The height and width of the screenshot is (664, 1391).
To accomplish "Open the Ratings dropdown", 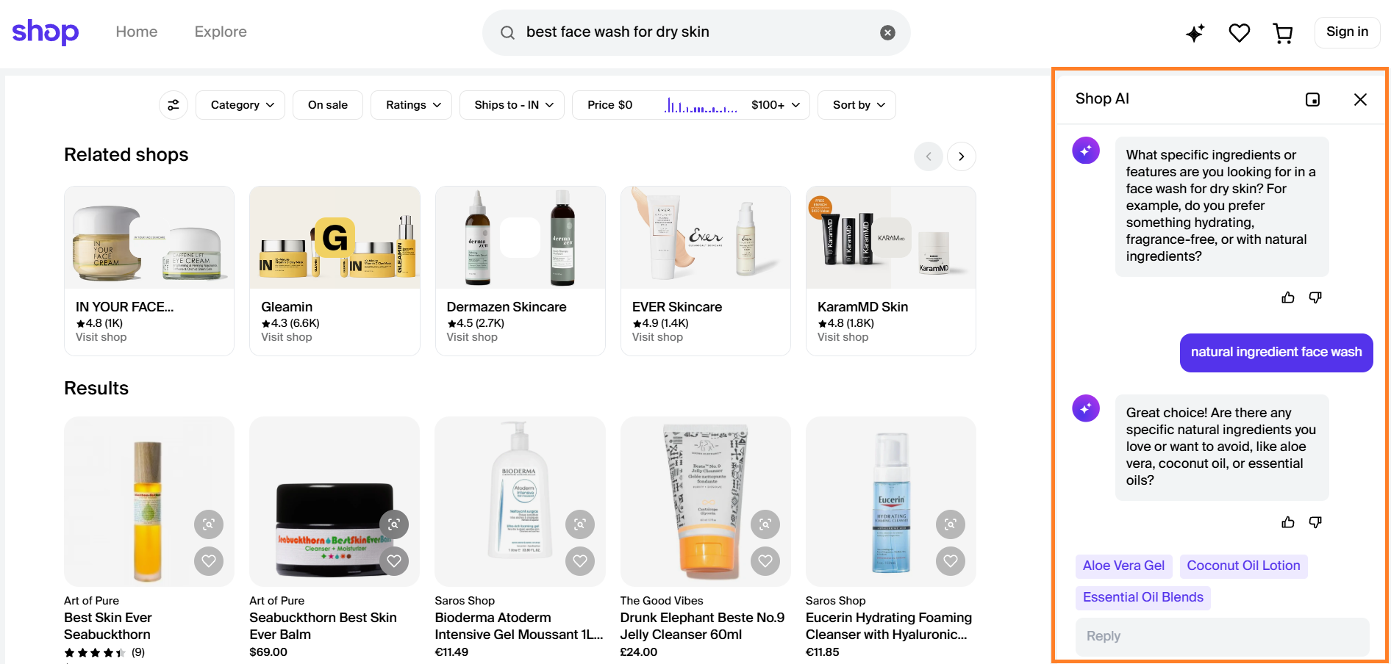I will tap(411, 104).
